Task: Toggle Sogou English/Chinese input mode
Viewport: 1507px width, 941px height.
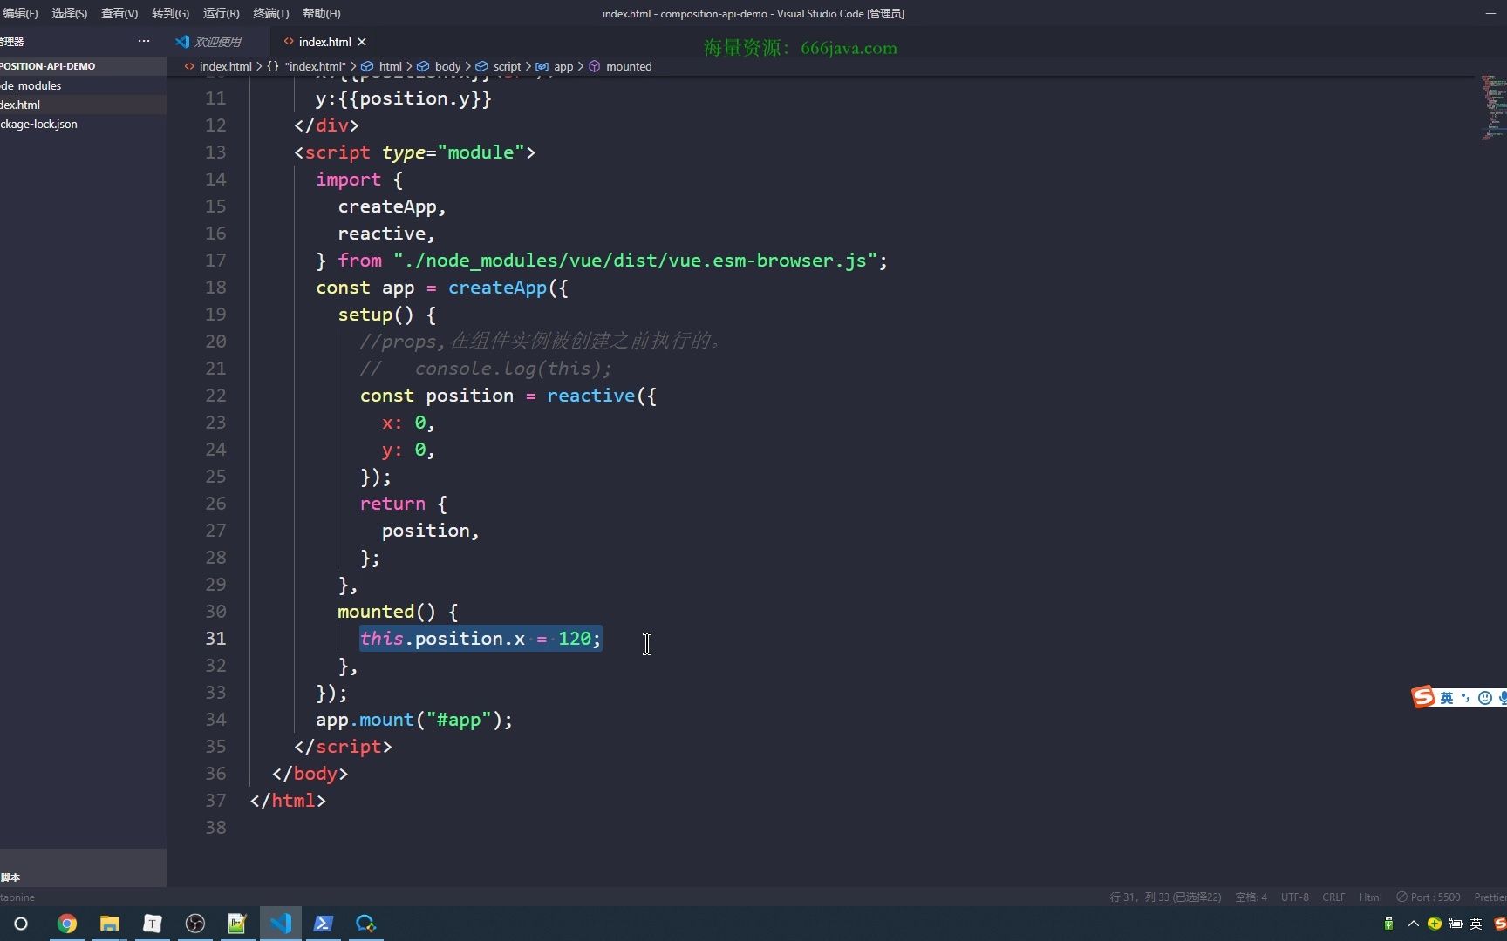Action: click(x=1447, y=697)
